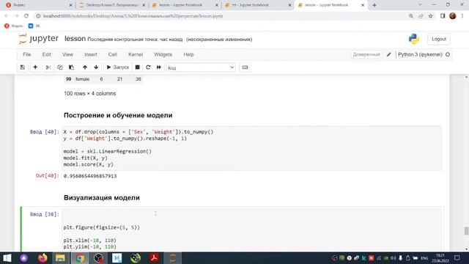Image resolution: width=469 pixels, height=264 pixels.
Task: Click into code cell Ввод [38]
Action: click(251, 230)
